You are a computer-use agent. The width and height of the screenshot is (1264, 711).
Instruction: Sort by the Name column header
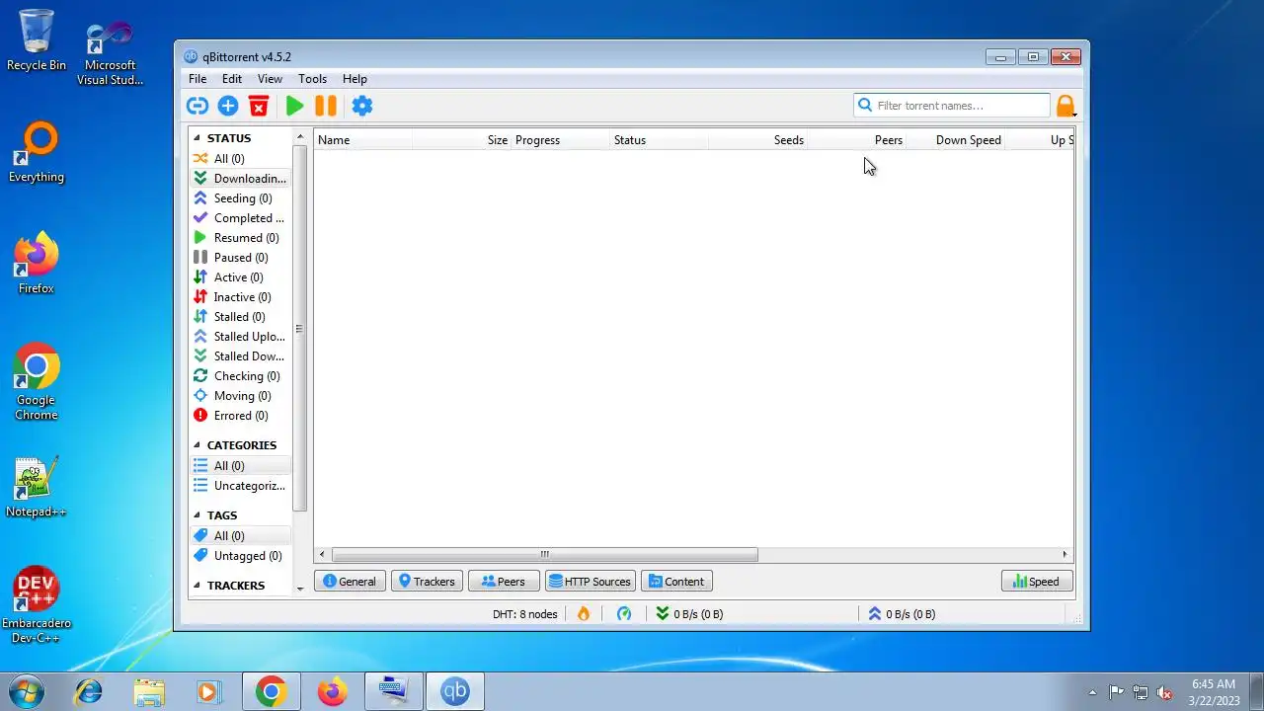point(363,140)
